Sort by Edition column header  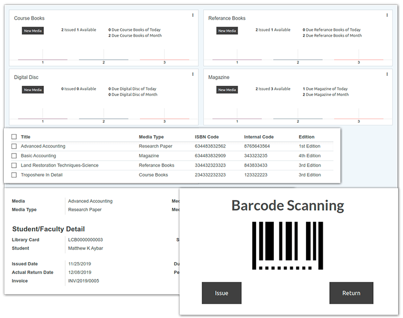point(306,137)
